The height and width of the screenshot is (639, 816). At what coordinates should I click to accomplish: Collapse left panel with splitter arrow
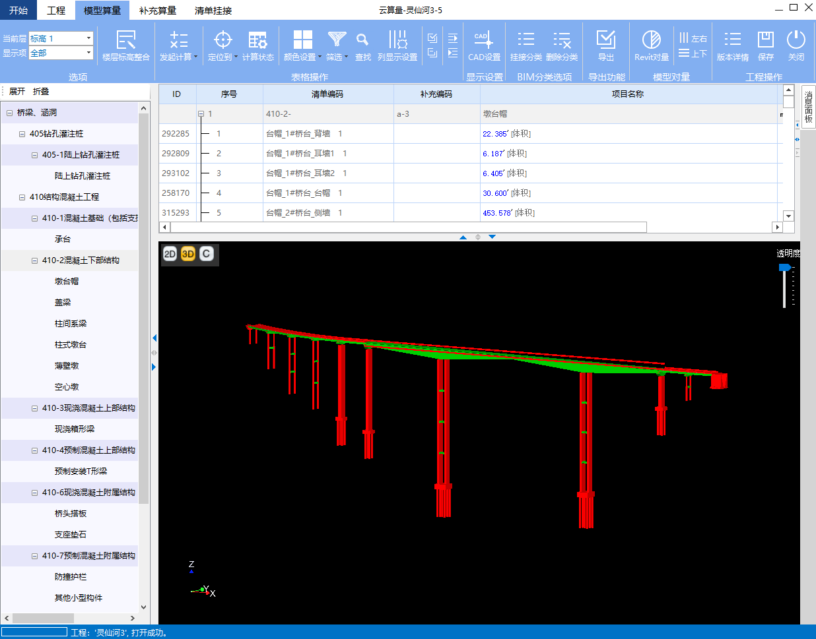click(x=154, y=338)
